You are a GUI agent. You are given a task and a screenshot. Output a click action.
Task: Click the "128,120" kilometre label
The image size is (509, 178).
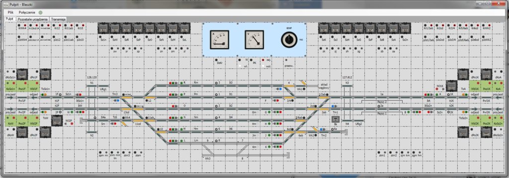(x=92, y=78)
